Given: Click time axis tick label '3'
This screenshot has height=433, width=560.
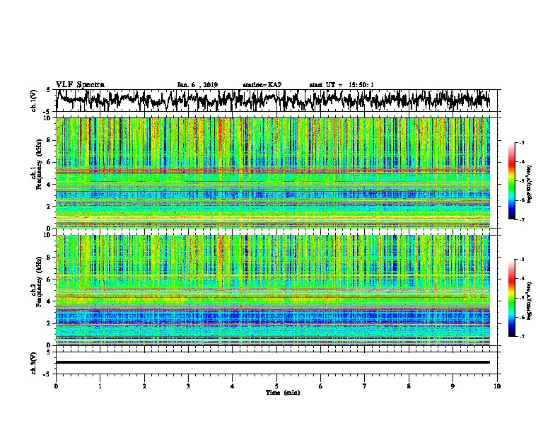Looking at the screenshot, I should (188, 386).
